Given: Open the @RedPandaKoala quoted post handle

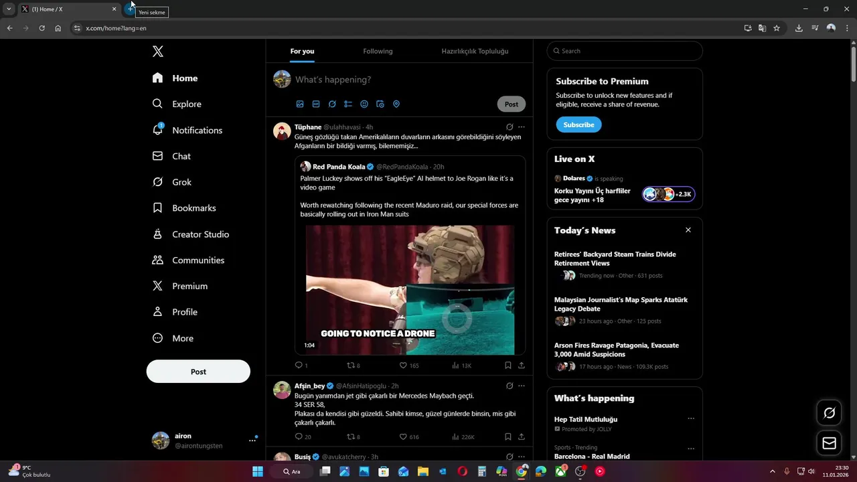Looking at the screenshot, I should click(x=402, y=167).
